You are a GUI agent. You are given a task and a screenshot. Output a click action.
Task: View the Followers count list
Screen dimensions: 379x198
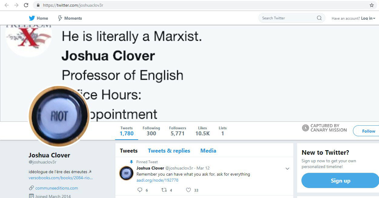(178, 131)
